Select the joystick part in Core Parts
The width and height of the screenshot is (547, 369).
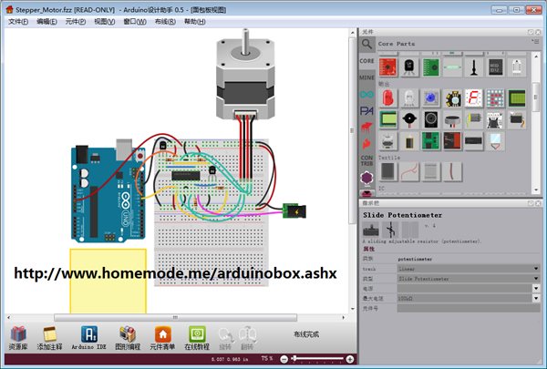click(x=474, y=67)
